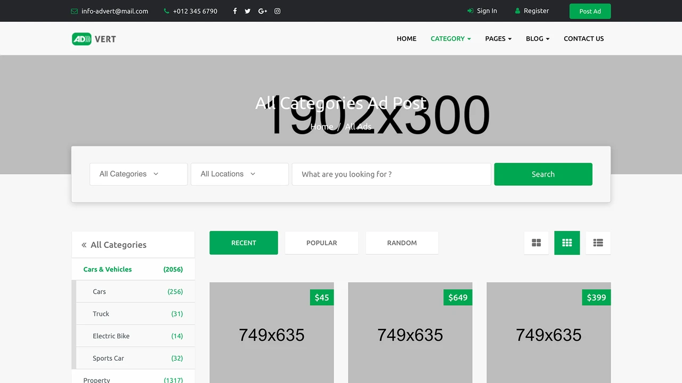Select the Recent tab
Screen dimensions: 682x383
click(243, 243)
